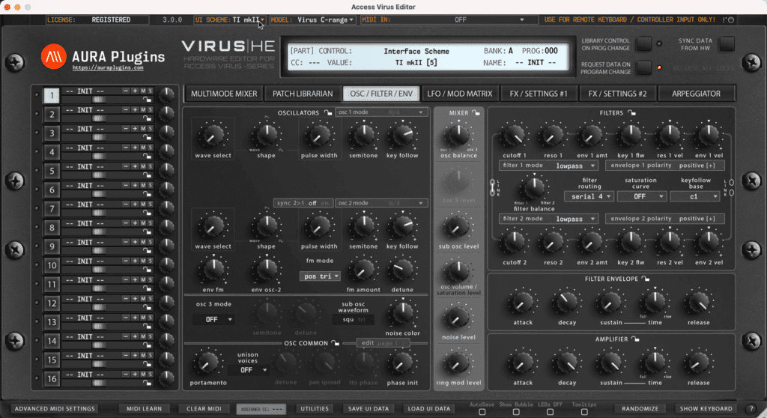The width and height of the screenshot is (767, 418).
Task: Click the Oscillators section lock icon
Action: [x=328, y=112]
